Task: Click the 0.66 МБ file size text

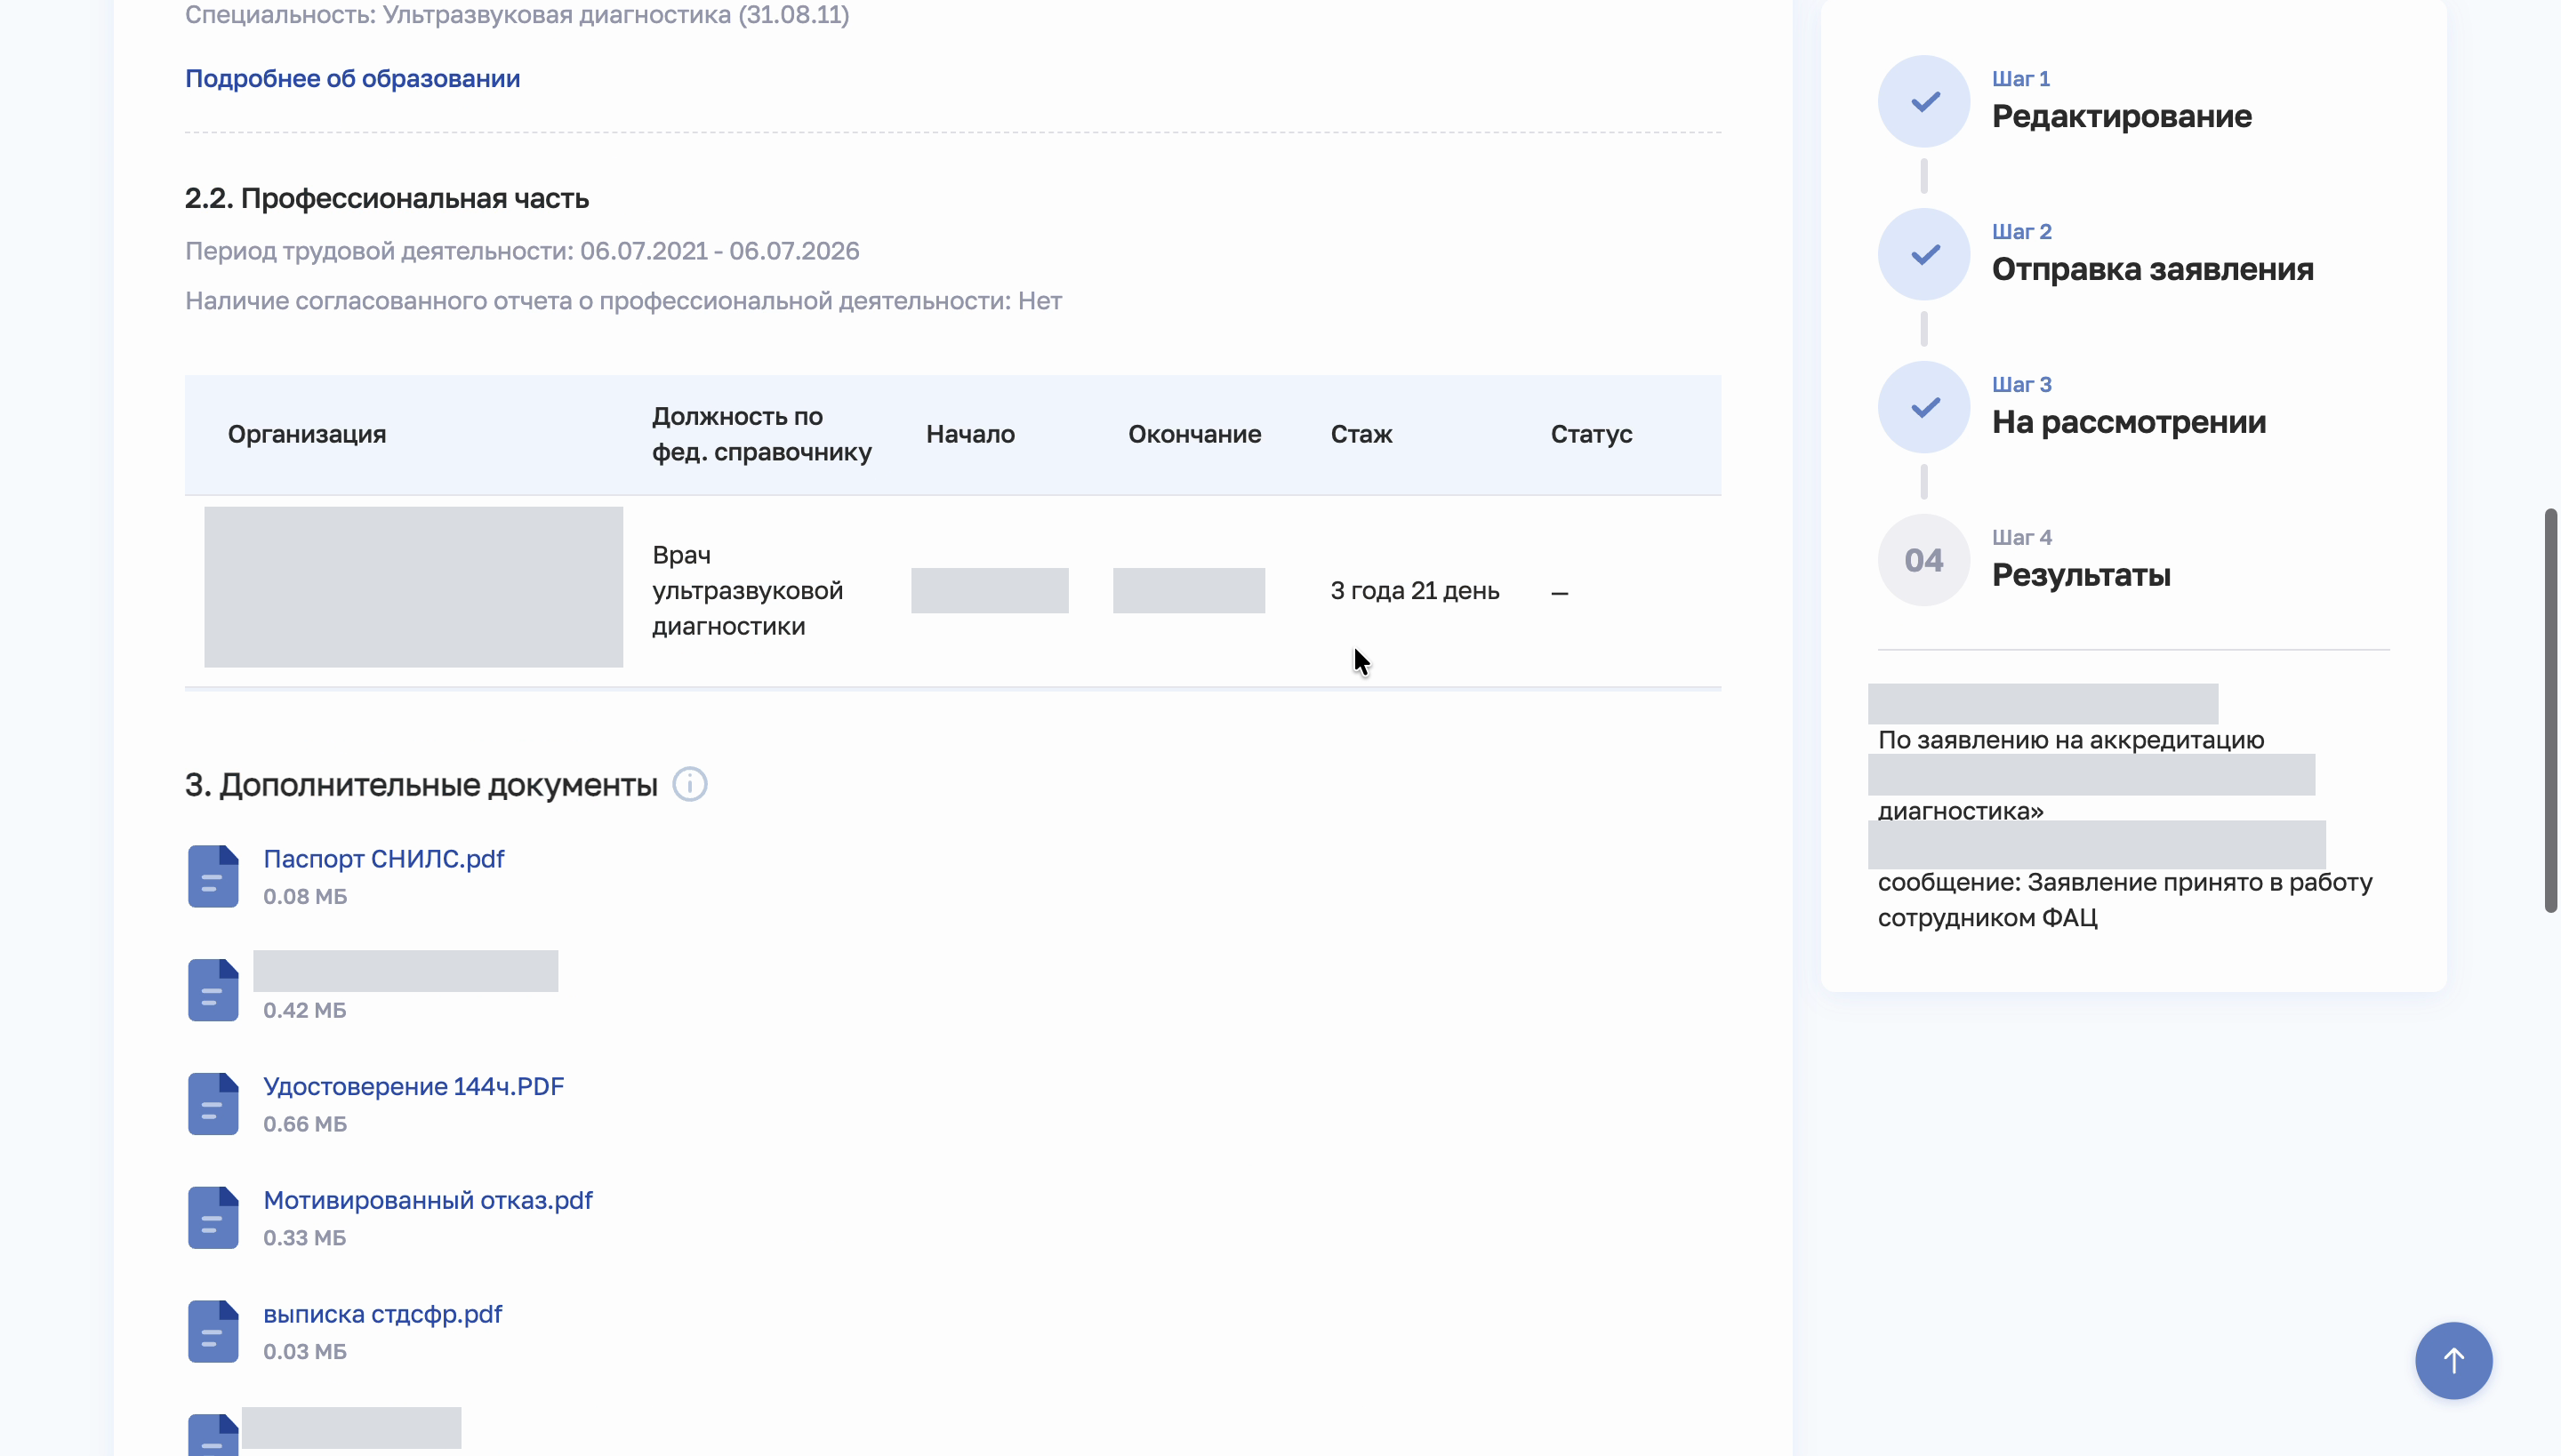Action: pos(305,1124)
